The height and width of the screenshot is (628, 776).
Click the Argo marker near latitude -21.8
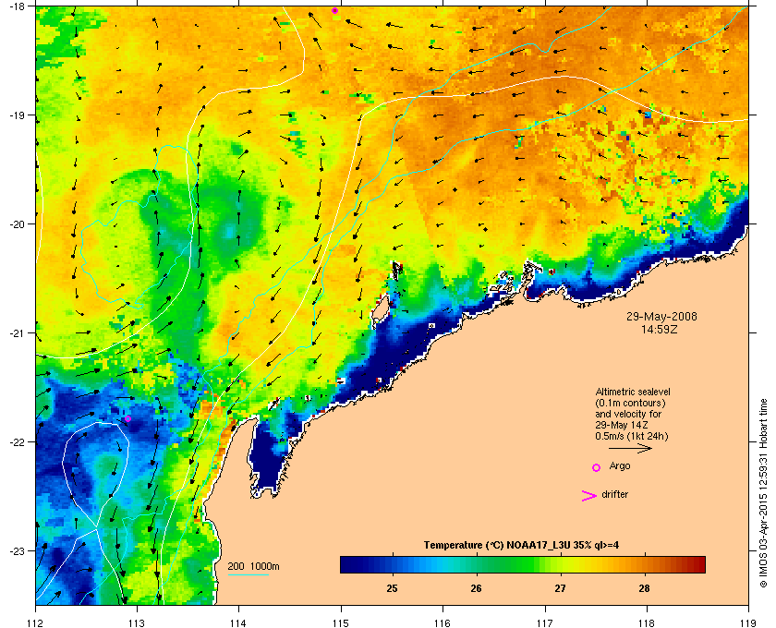[x=127, y=418]
